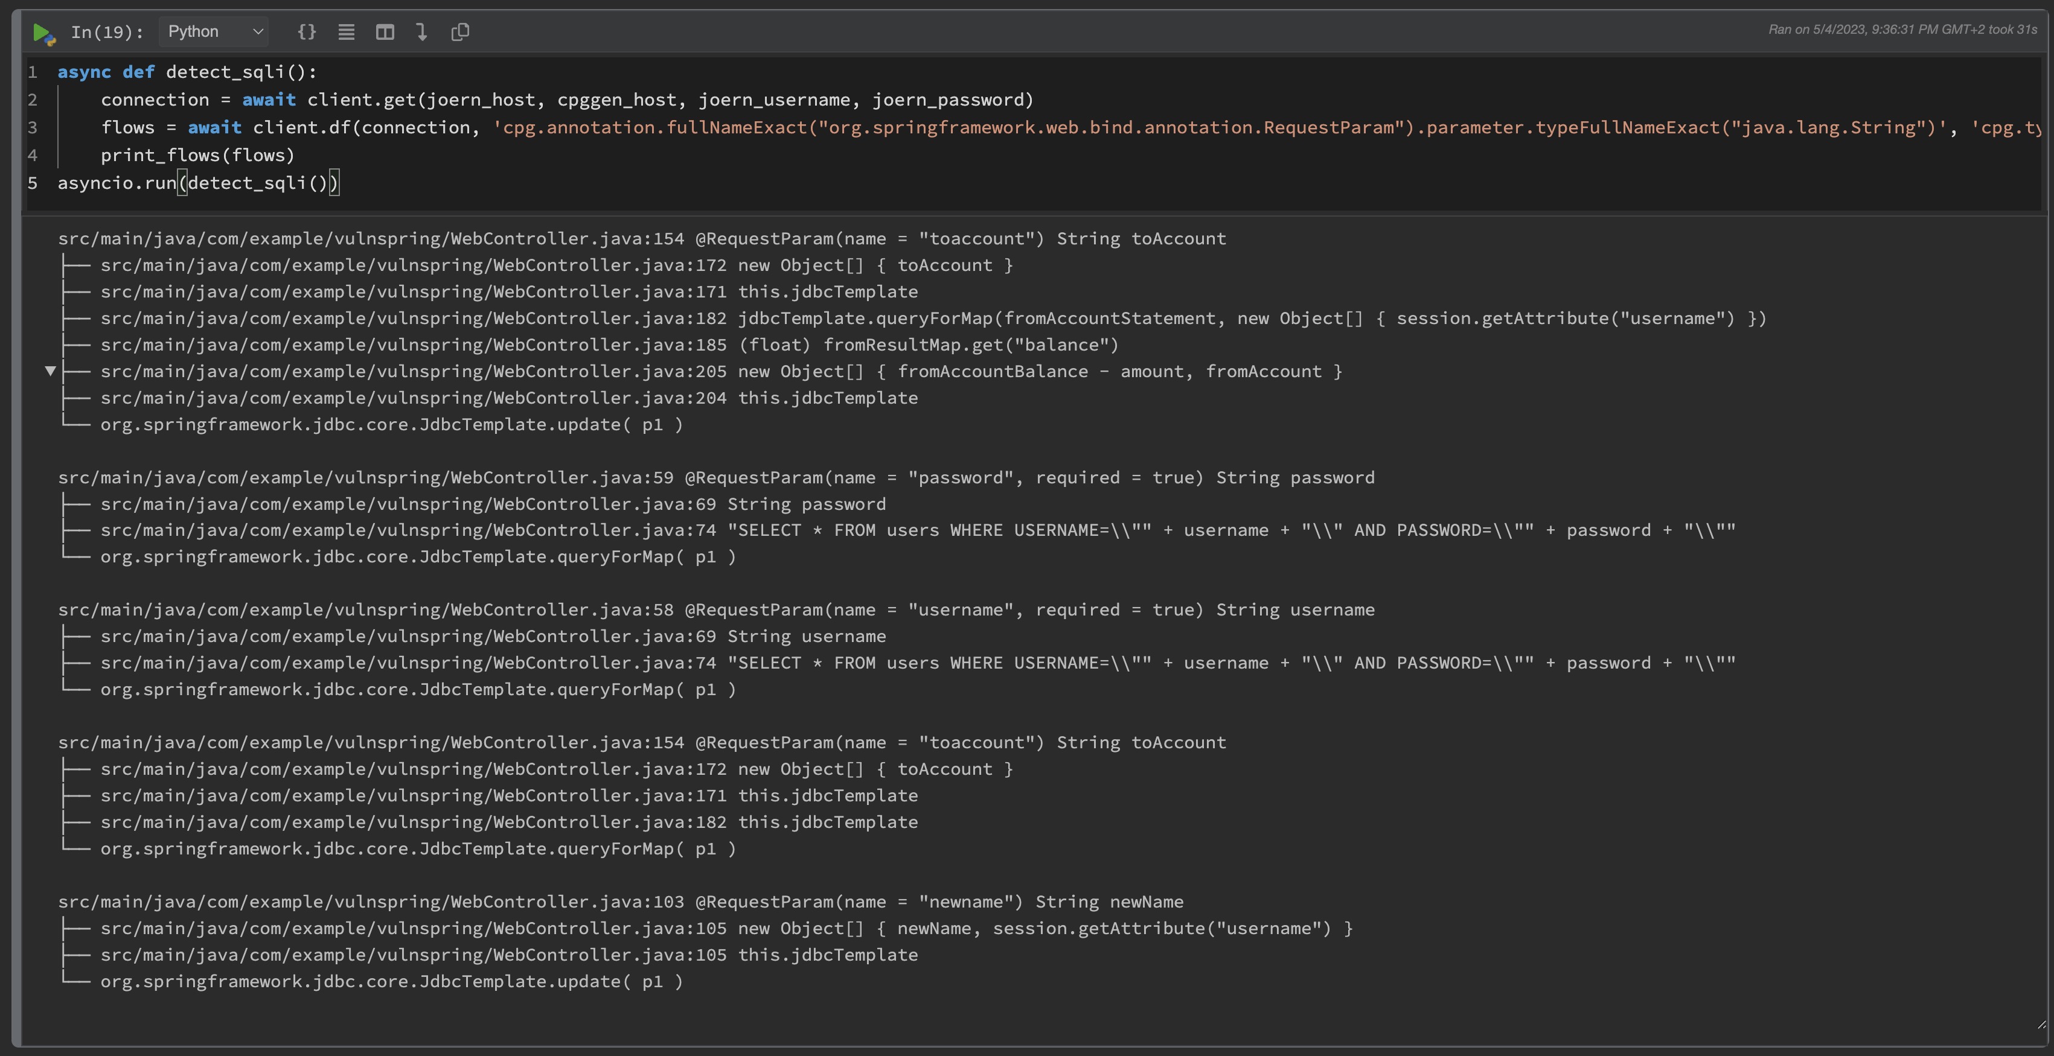
Task: Click the In(19) cell label
Action: (107, 32)
